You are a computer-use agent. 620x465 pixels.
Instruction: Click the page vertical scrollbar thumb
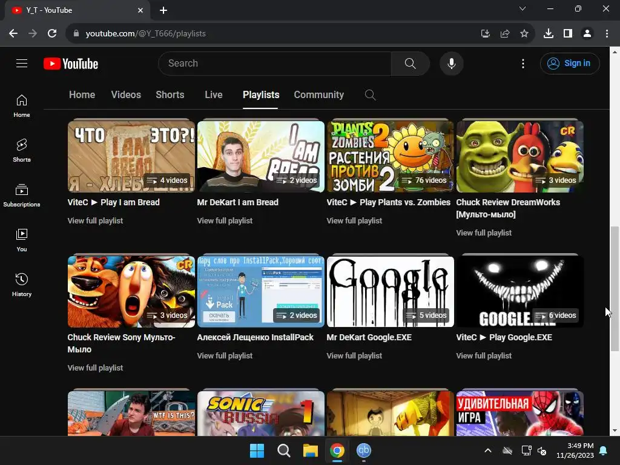coord(615,289)
